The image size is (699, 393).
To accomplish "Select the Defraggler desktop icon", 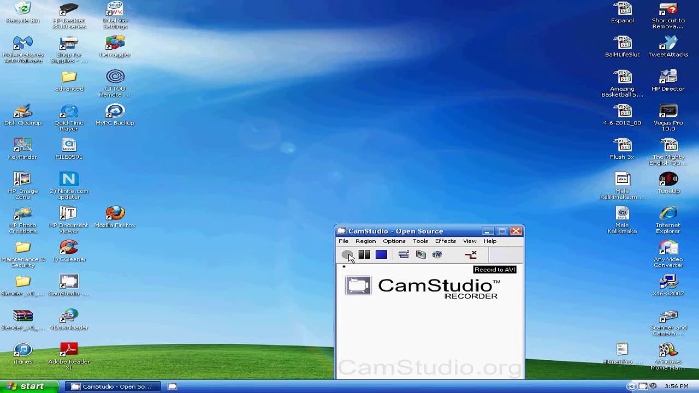I will point(115,47).
